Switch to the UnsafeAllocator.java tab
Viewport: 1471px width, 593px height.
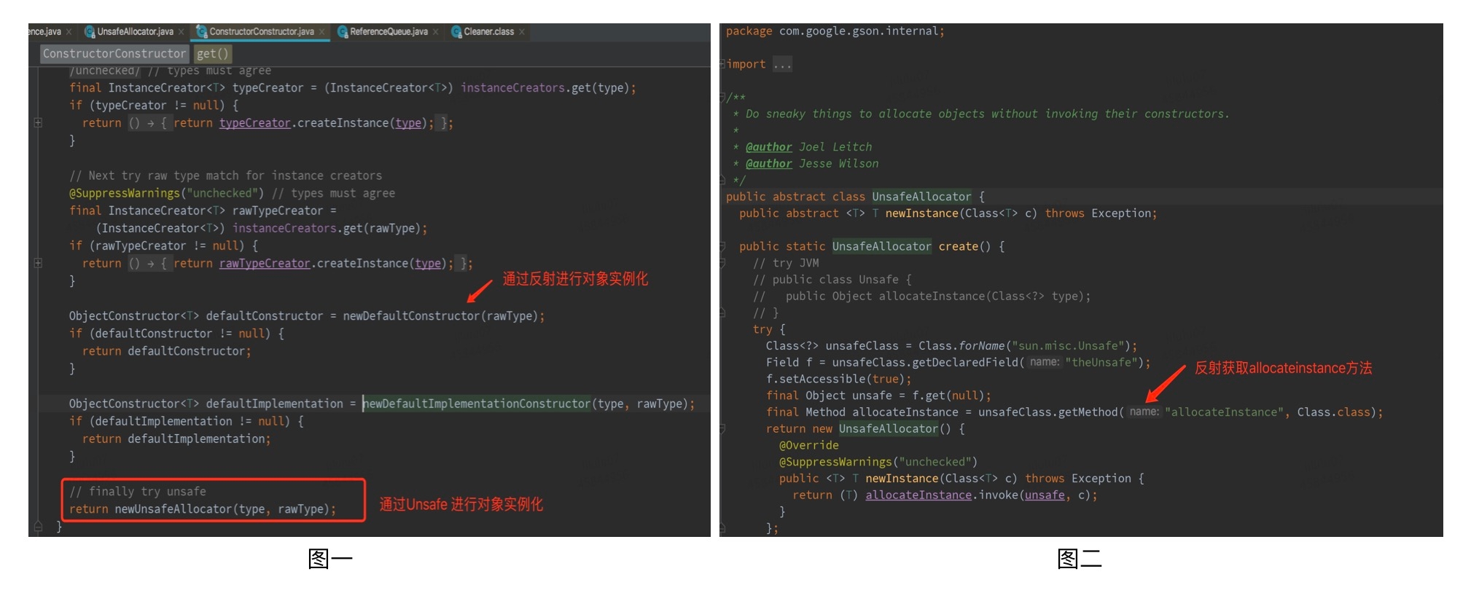click(136, 32)
